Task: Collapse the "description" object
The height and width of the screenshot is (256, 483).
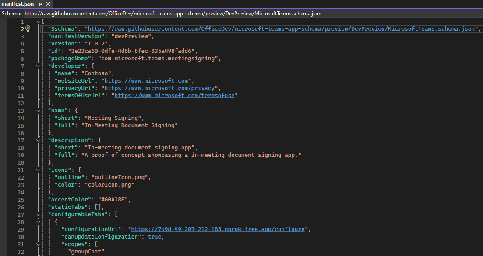Action: click(x=38, y=140)
